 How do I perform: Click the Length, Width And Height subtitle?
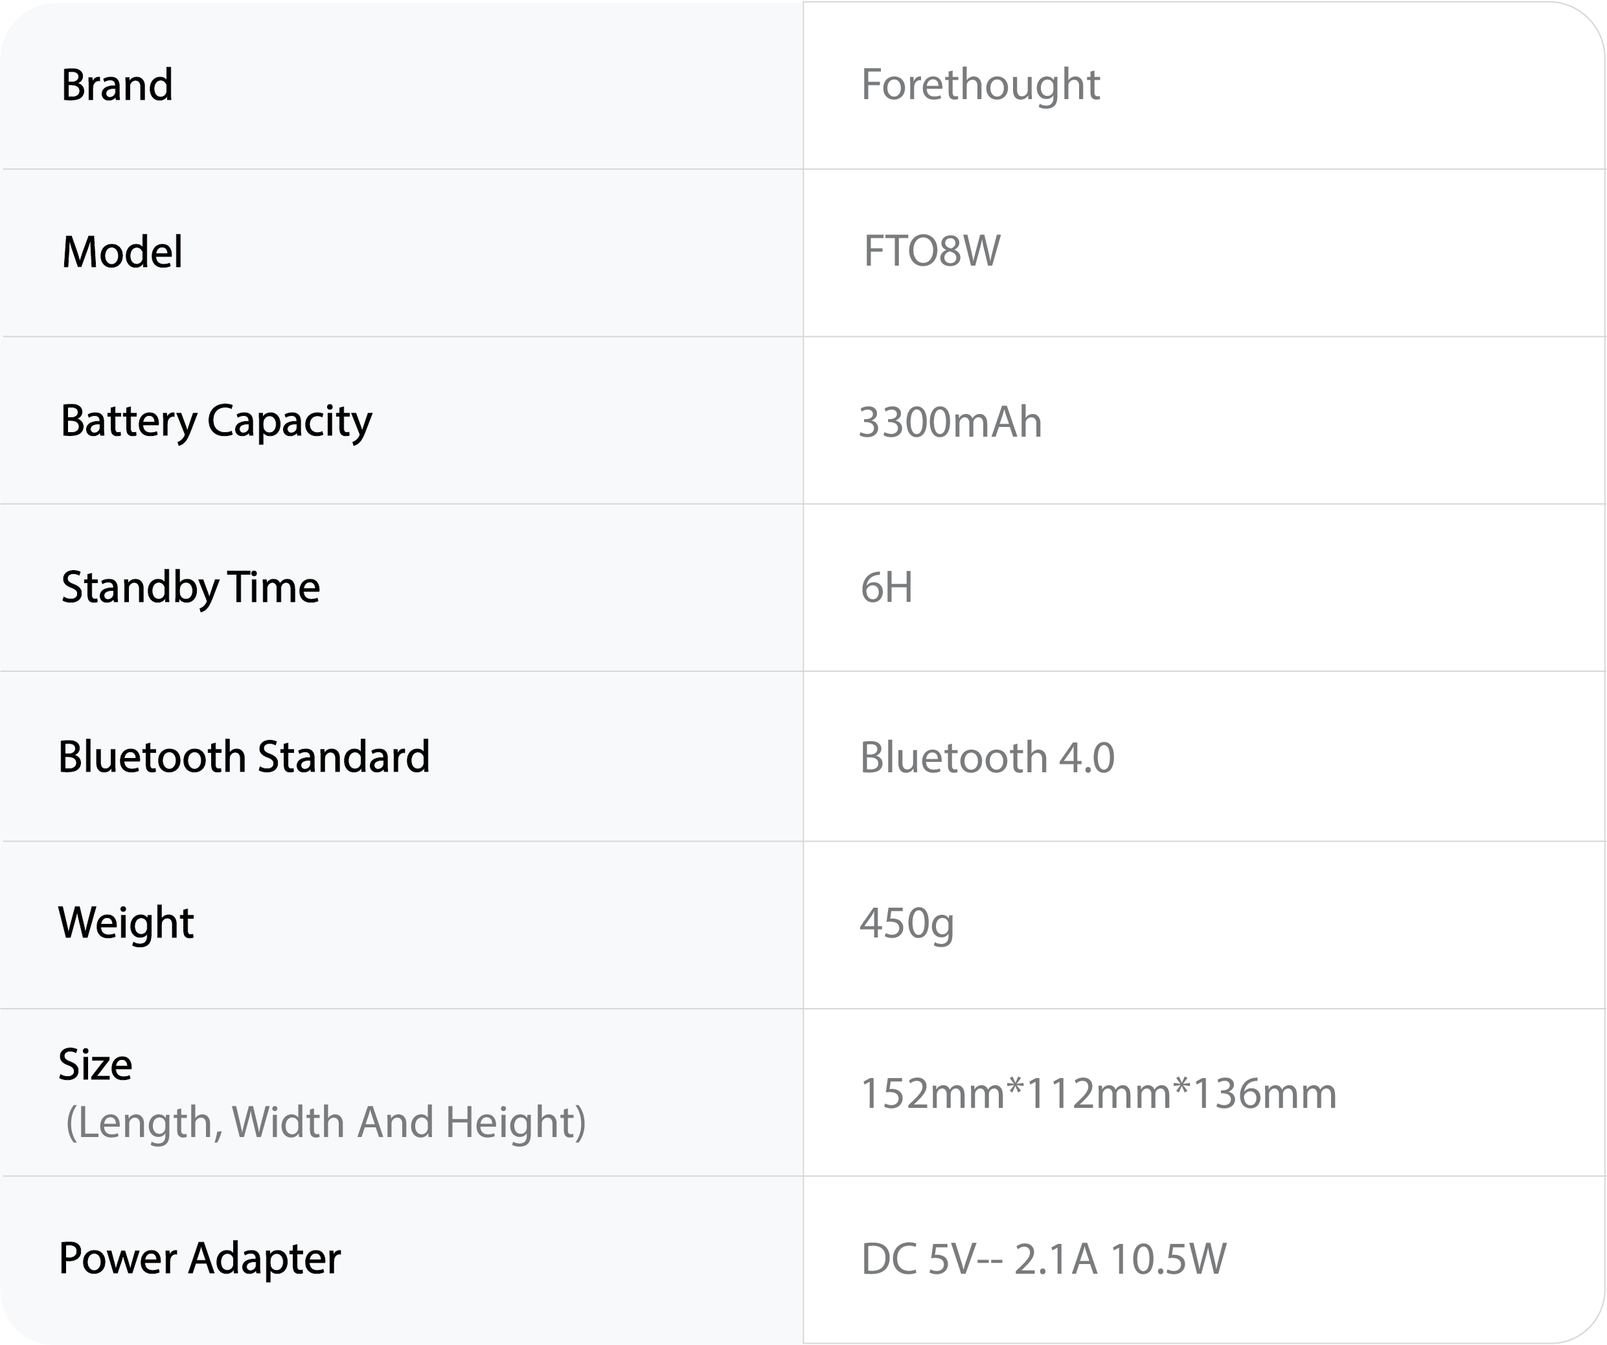(326, 1122)
